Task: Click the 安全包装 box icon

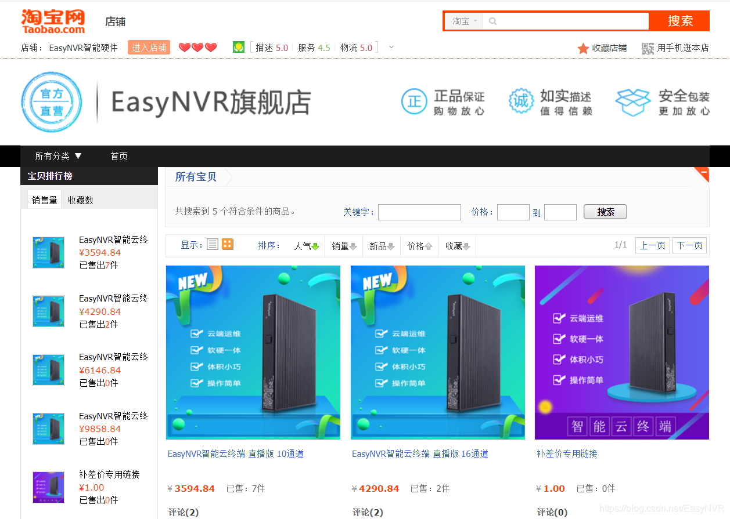Action: pos(632,102)
